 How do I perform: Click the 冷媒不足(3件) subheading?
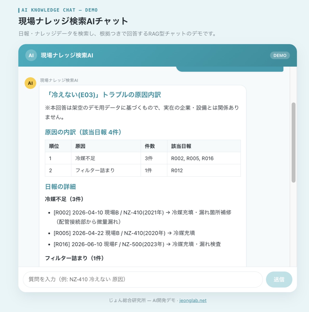64,199
